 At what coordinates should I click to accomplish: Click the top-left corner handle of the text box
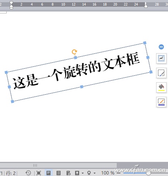[x=6, y=72]
